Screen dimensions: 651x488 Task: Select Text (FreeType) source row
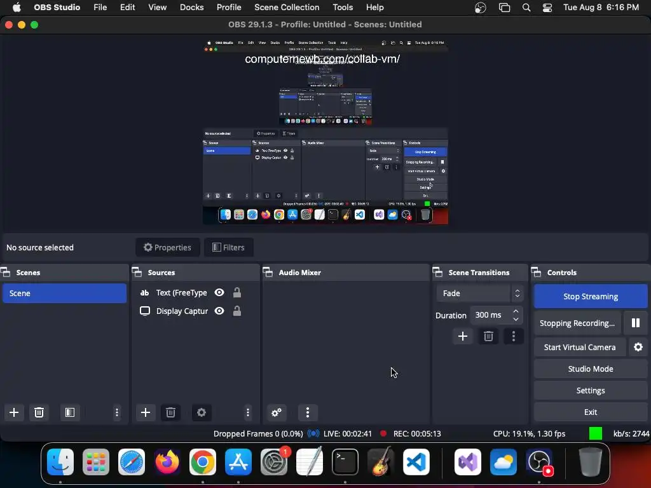195,292
